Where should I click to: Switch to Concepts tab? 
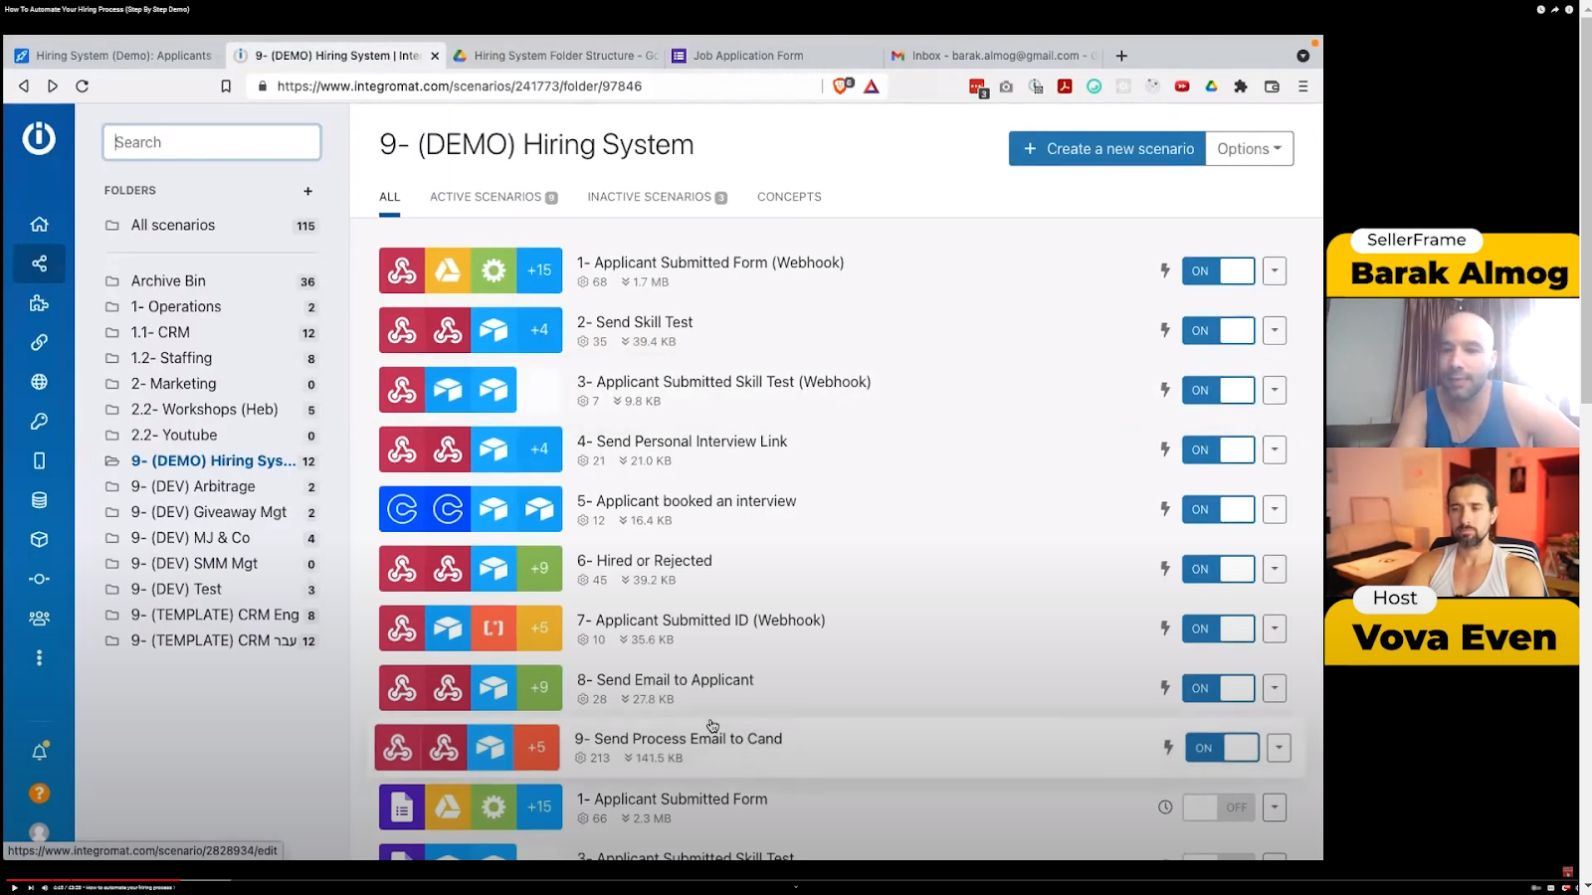click(x=789, y=197)
